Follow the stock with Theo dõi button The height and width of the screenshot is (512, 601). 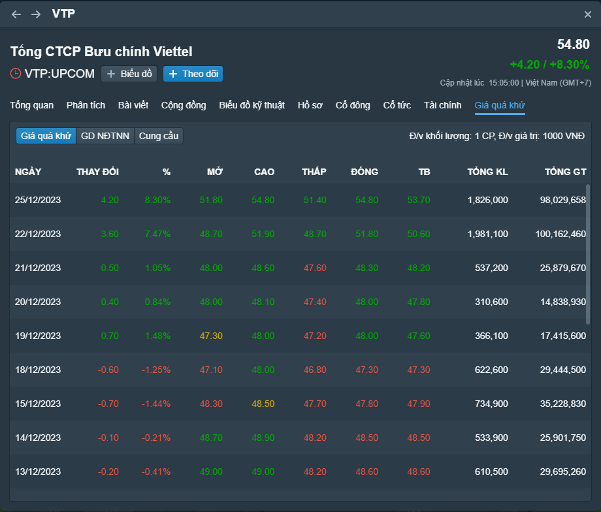click(193, 74)
